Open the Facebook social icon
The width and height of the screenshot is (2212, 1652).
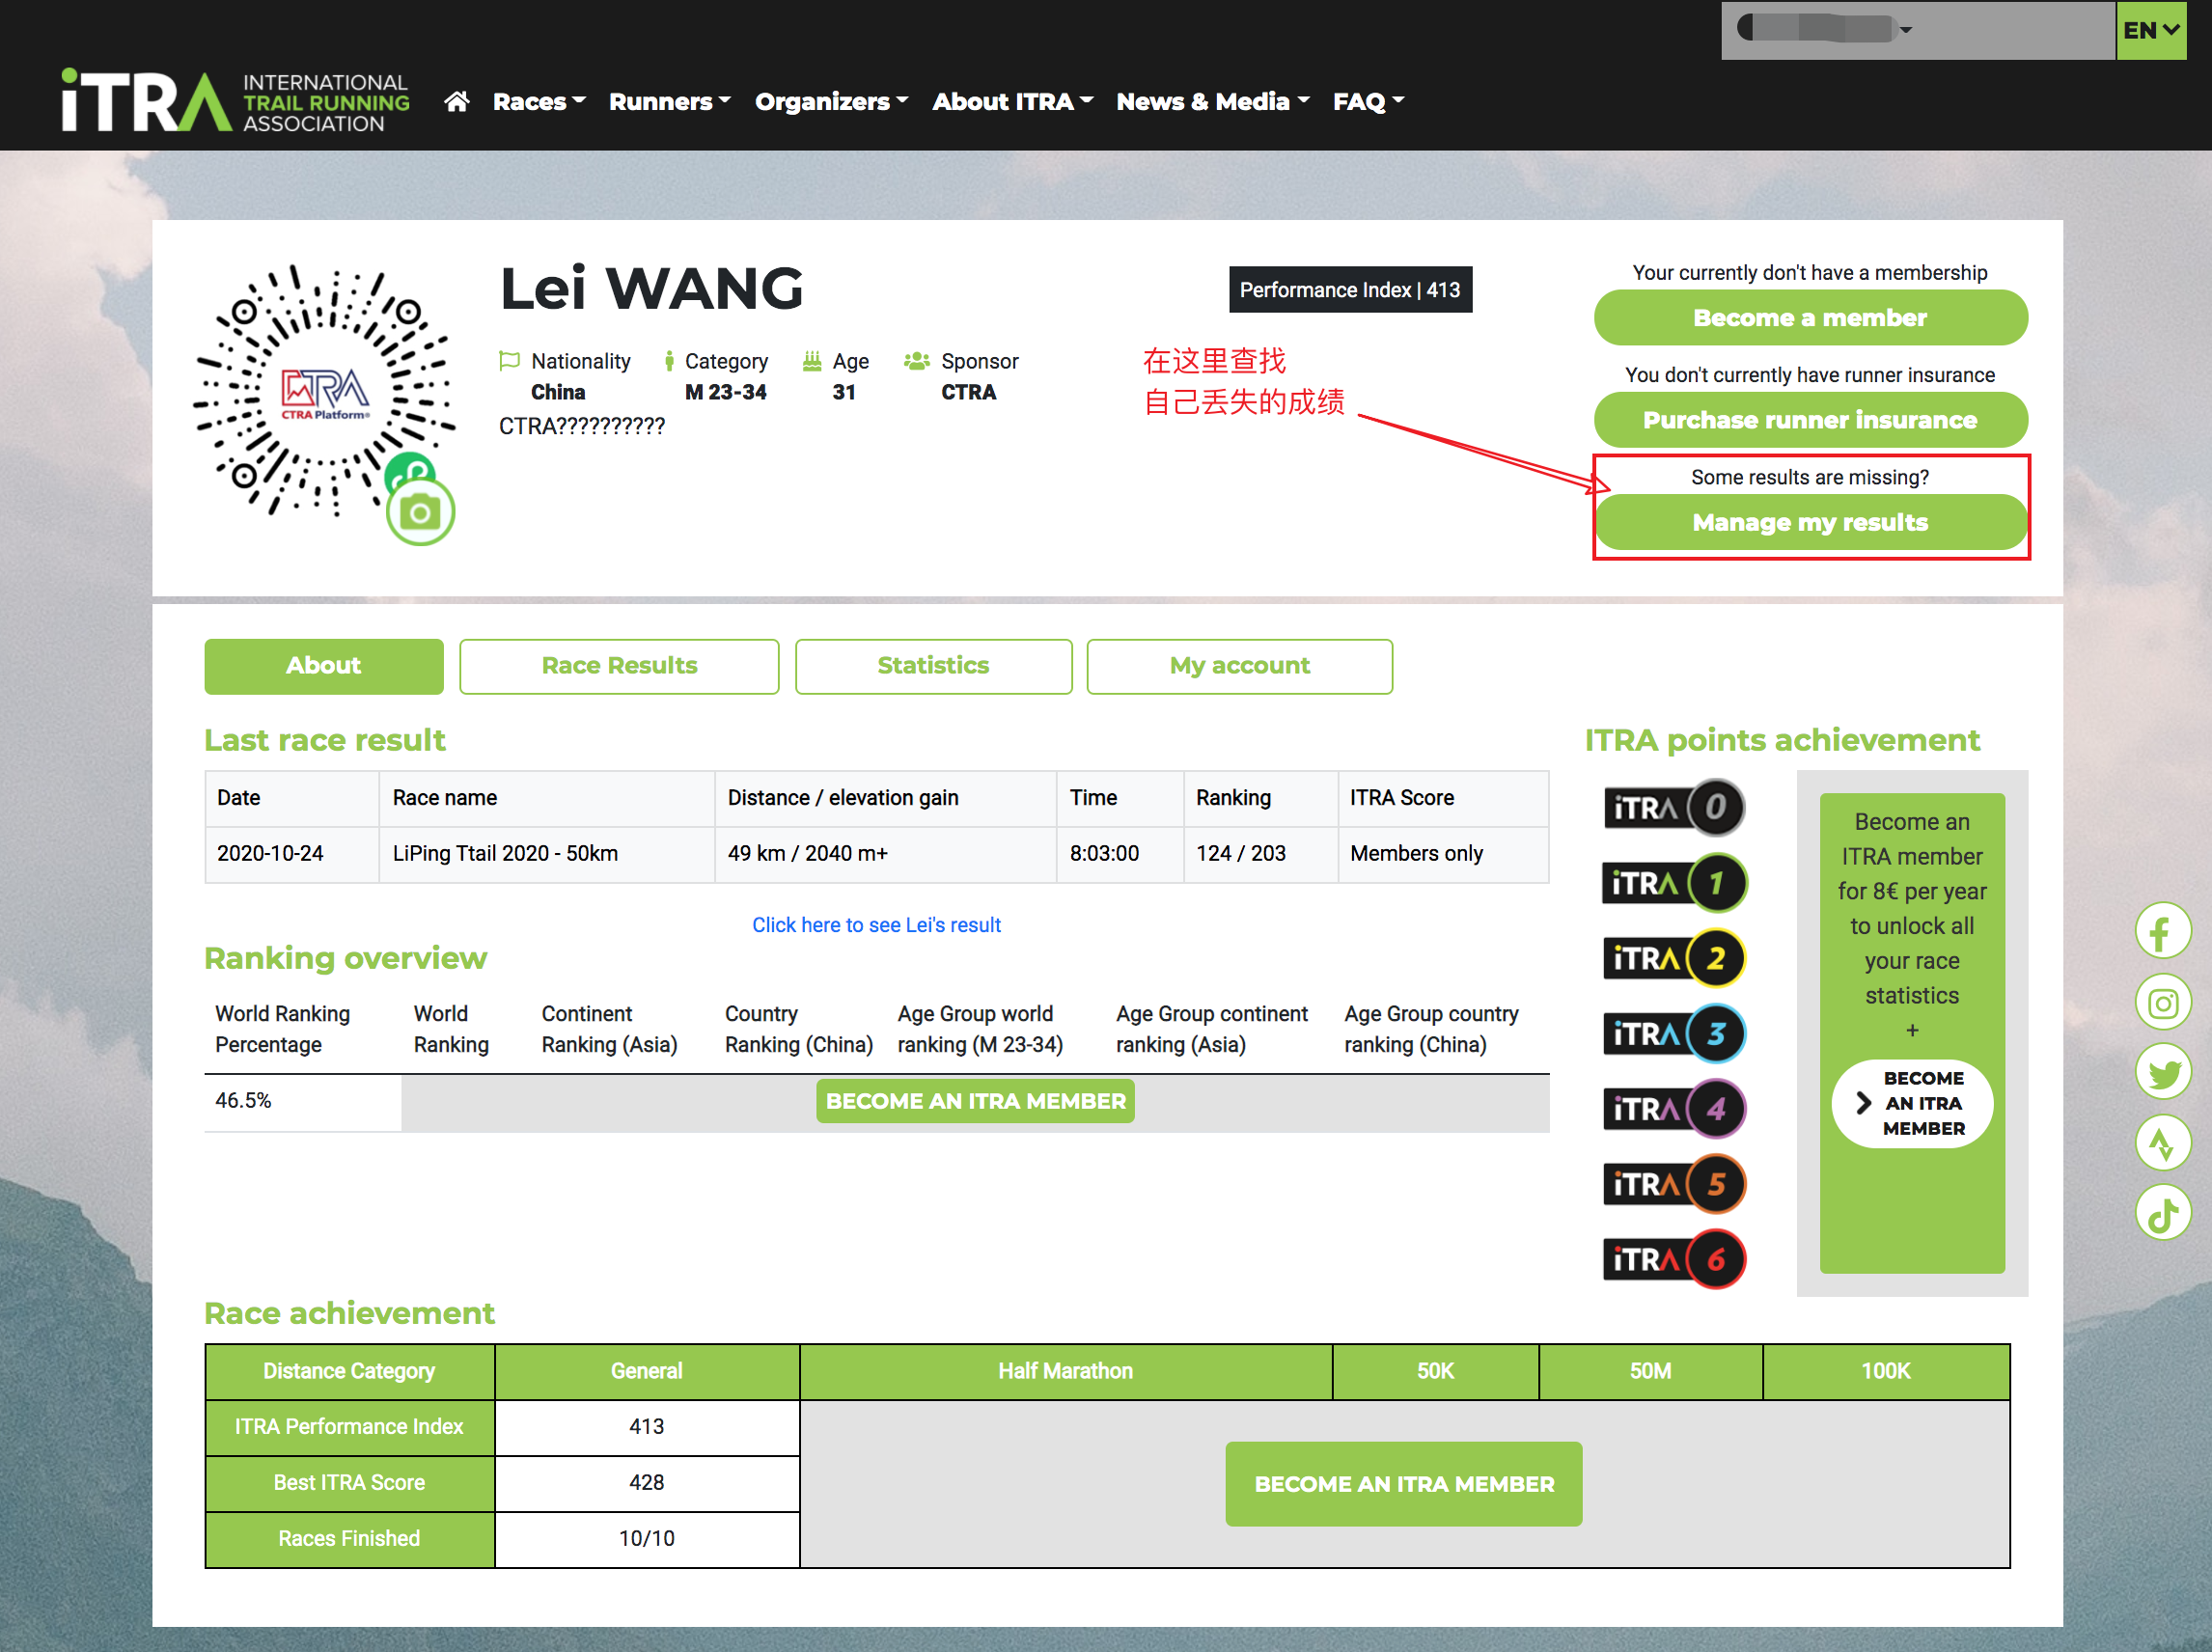pyautogui.click(x=2162, y=931)
